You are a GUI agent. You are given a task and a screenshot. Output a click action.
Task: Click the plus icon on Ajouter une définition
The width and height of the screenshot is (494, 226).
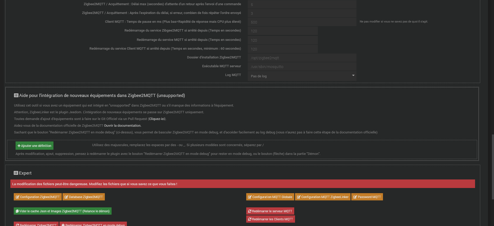(19, 146)
